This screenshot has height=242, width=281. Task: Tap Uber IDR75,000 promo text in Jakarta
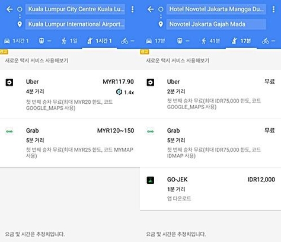pyautogui.click(x=214, y=104)
